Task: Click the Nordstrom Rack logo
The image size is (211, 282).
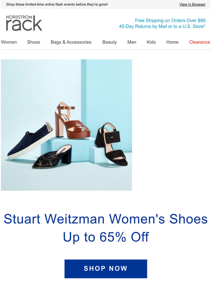Action: (x=24, y=23)
